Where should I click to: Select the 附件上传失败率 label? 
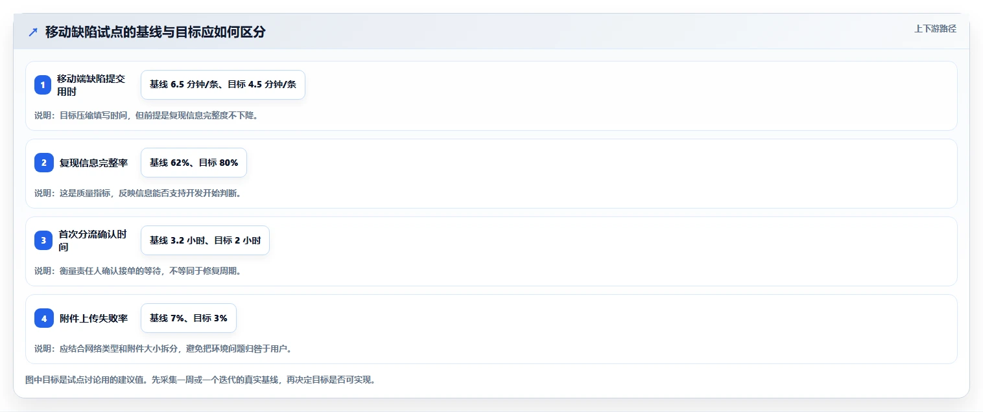point(93,318)
